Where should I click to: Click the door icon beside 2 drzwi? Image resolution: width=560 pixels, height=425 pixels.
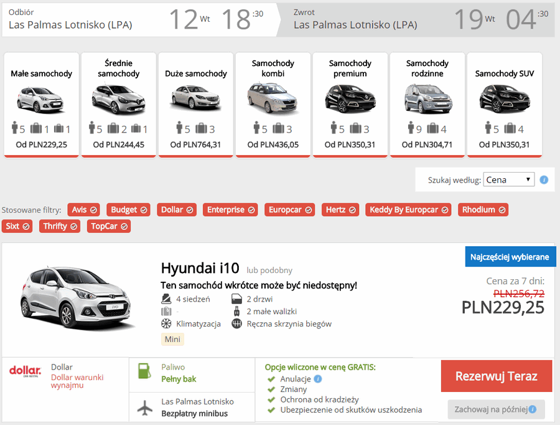pyautogui.click(x=237, y=298)
